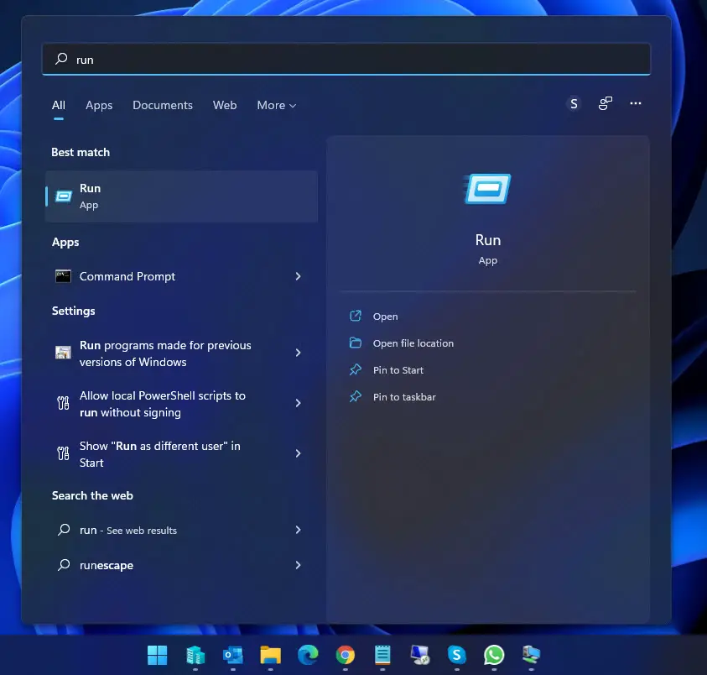Expand the More filter dropdown
Viewport: 707px width, 675px height.
tap(276, 106)
